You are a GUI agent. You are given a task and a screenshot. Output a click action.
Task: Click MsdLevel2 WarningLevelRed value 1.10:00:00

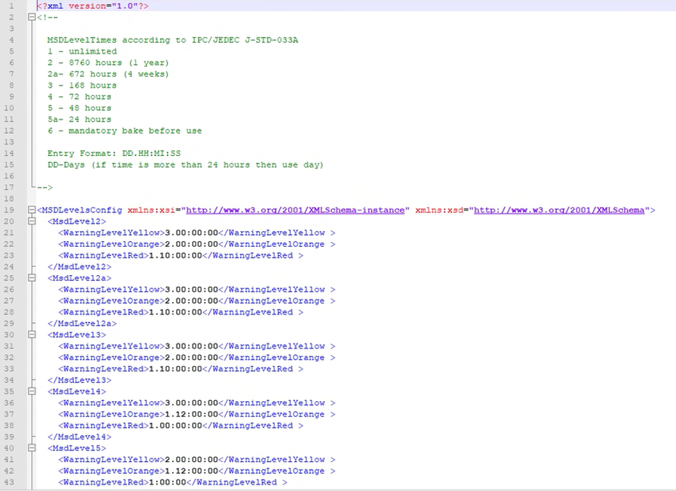pyautogui.click(x=175, y=256)
